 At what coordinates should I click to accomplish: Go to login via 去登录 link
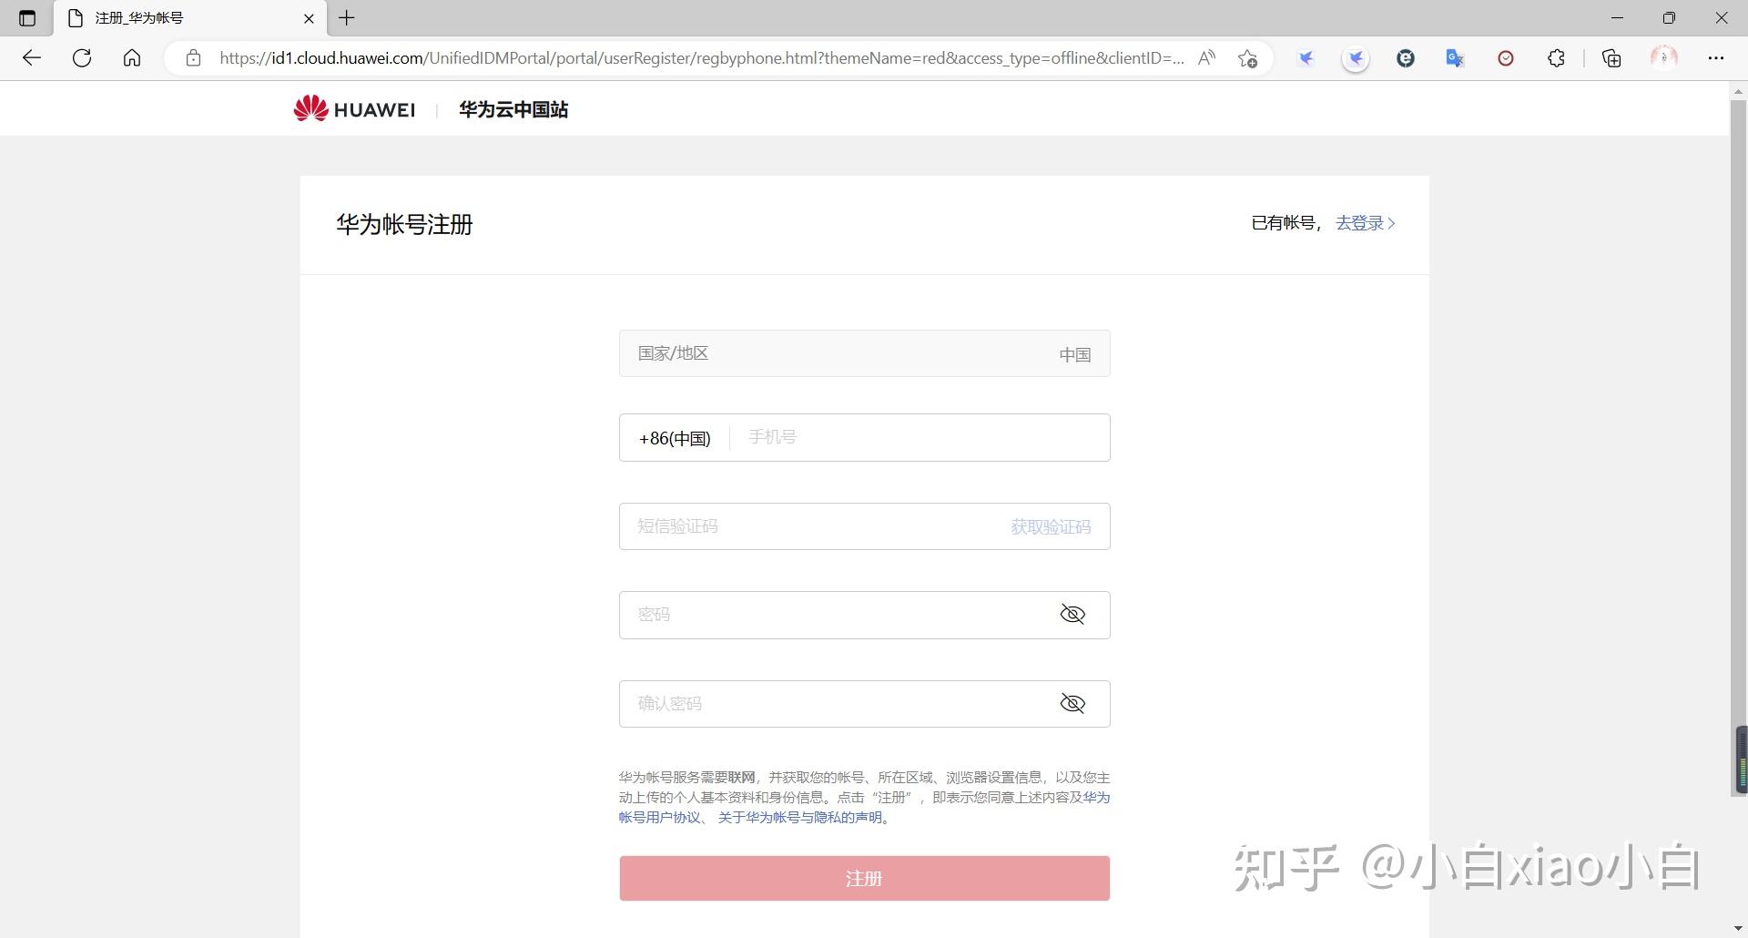click(1365, 223)
